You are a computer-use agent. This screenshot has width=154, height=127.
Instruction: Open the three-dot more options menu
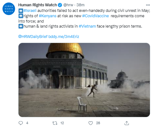click(148, 5)
